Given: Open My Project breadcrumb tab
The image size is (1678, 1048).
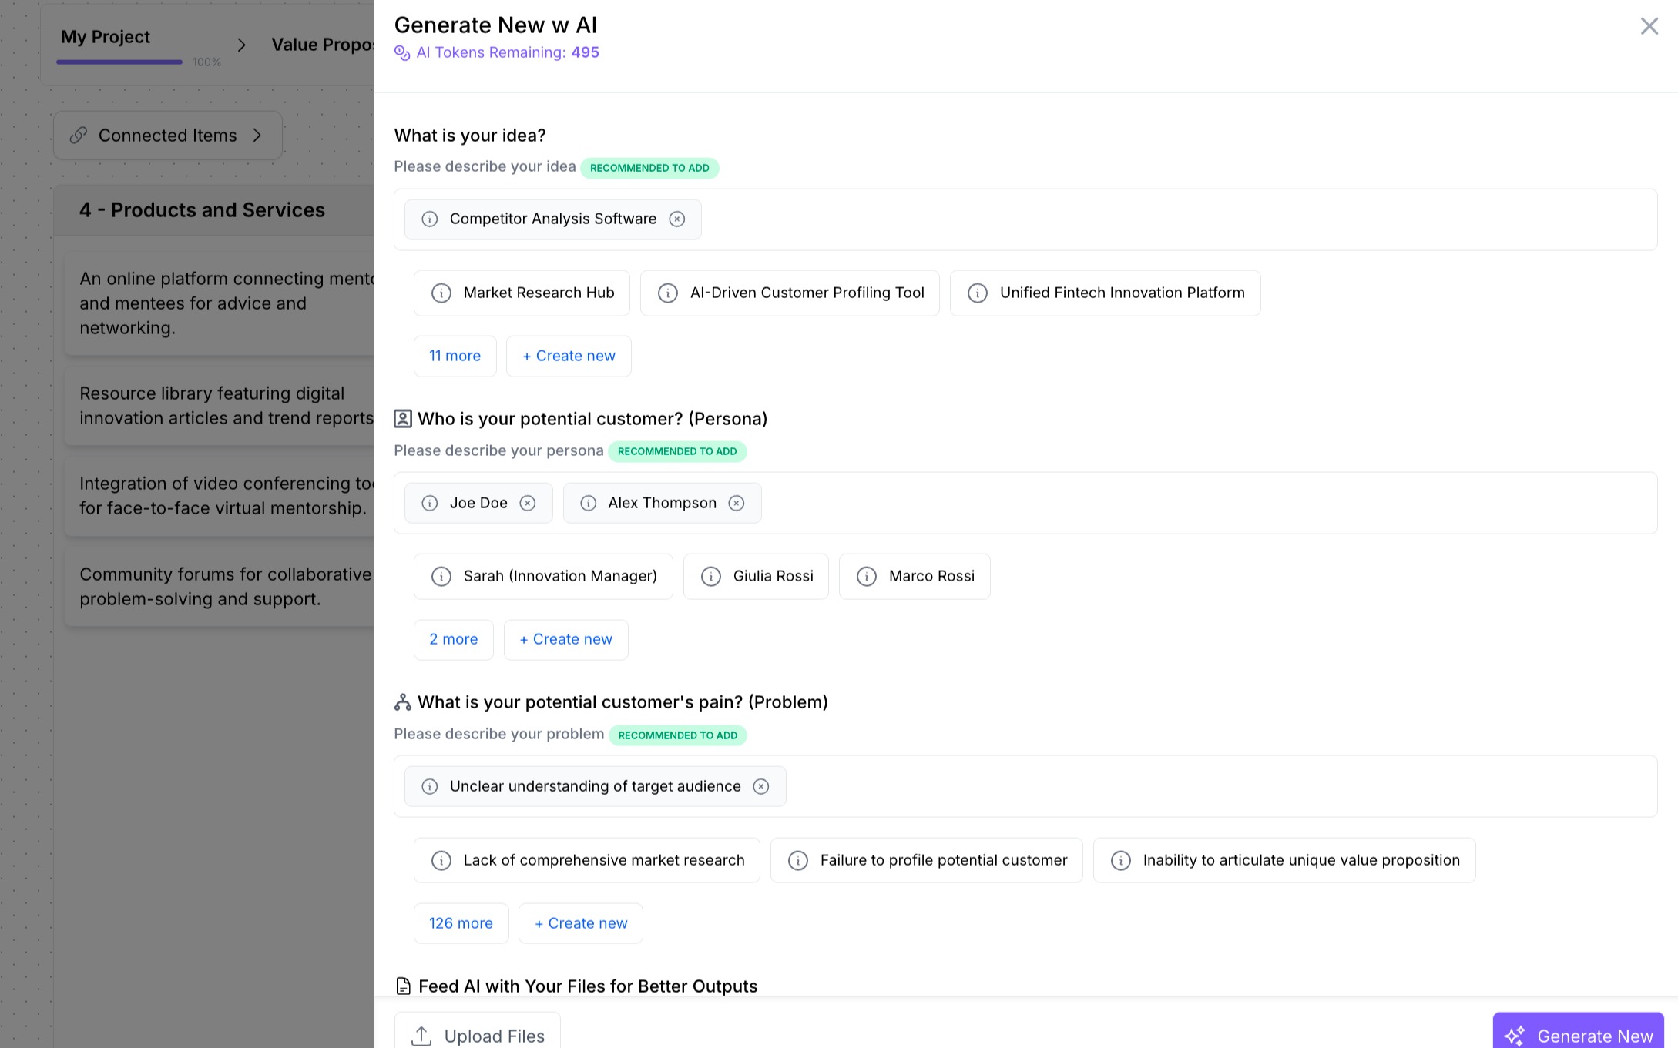Looking at the screenshot, I should tap(106, 37).
